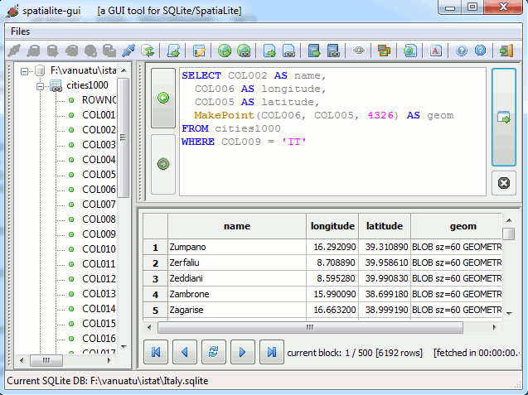Click the tree panel vertical scrollbar thumb
528x395 pixels.
[123, 137]
